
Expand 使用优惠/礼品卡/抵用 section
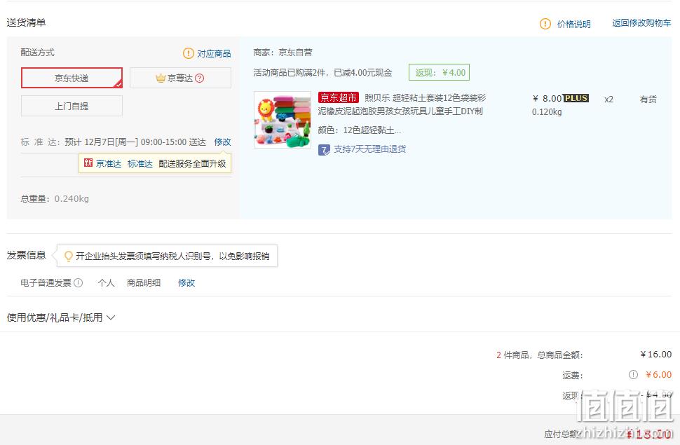tap(61, 317)
